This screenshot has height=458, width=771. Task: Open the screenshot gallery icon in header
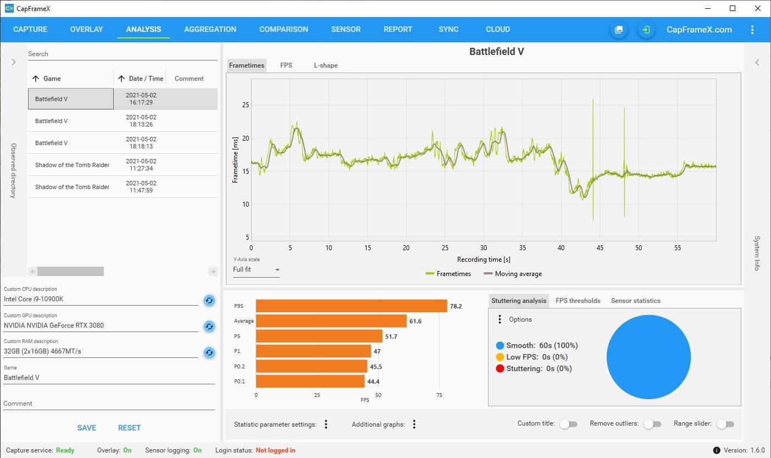pyautogui.click(x=619, y=30)
